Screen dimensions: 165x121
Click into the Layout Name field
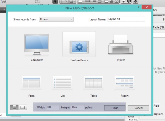point(126,19)
